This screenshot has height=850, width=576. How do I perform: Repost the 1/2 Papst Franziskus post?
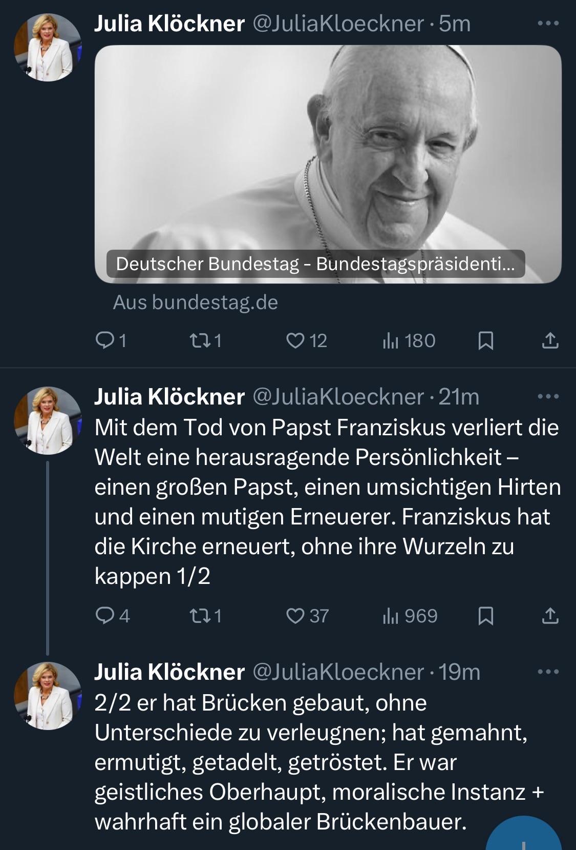(x=205, y=616)
